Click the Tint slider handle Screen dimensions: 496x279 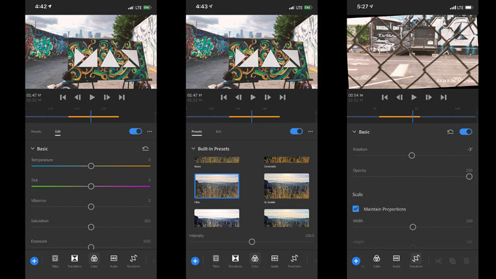[x=91, y=186]
